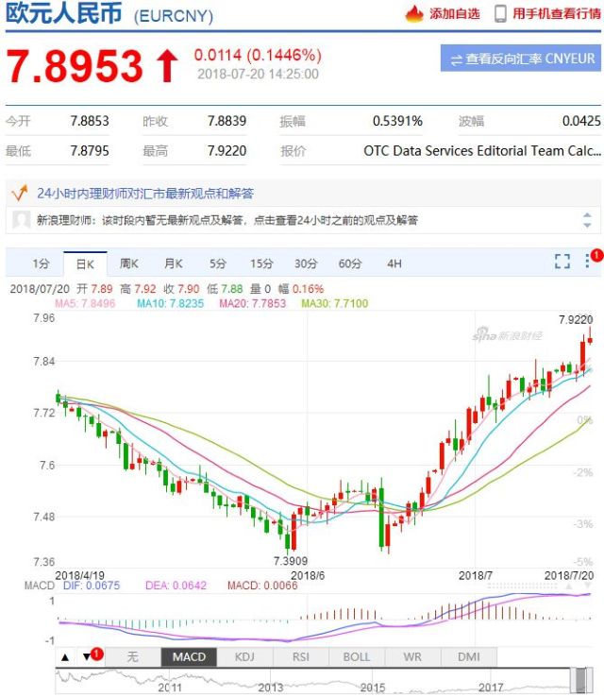
Task: Click the up arrow of message scroller
Action: [x=587, y=215]
